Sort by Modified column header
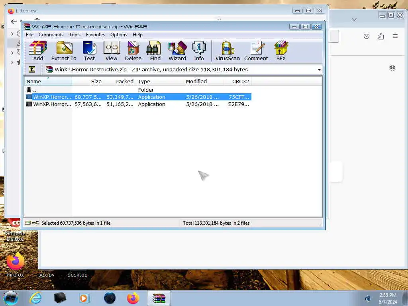Screen dimensions: 408x306 pos(204,81)
